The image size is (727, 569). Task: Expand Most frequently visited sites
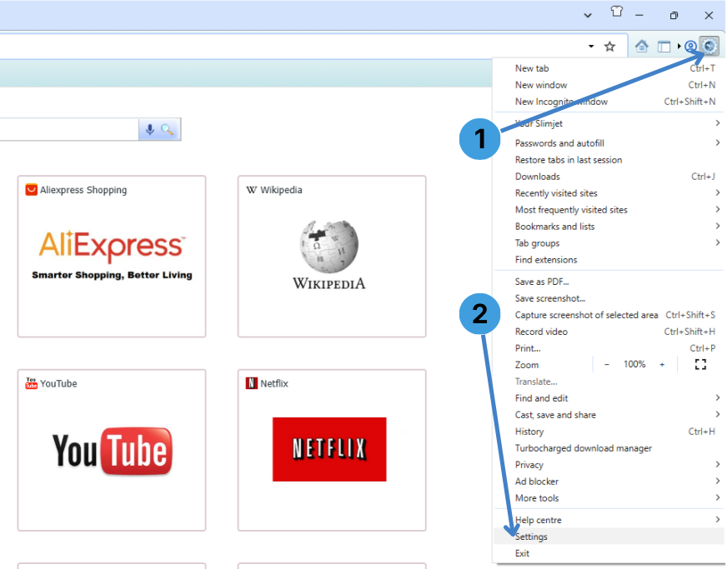click(609, 210)
